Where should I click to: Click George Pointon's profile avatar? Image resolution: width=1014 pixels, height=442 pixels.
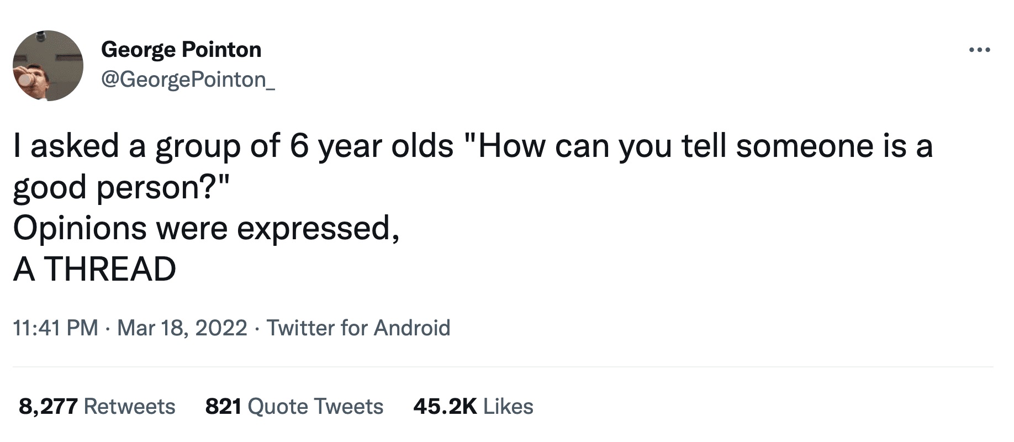pyautogui.click(x=48, y=66)
